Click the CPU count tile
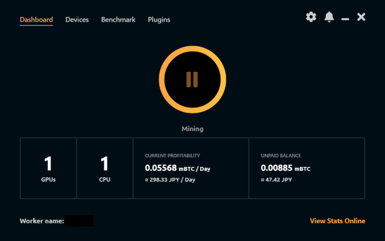This screenshot has width=385, height=241. pyautogui.click(x=105, y=168)
